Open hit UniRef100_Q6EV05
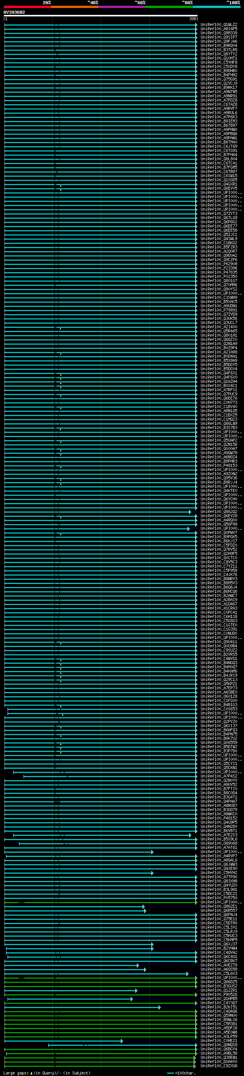 219,189
